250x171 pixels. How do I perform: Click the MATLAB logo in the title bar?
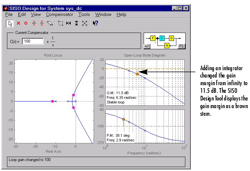6,8
